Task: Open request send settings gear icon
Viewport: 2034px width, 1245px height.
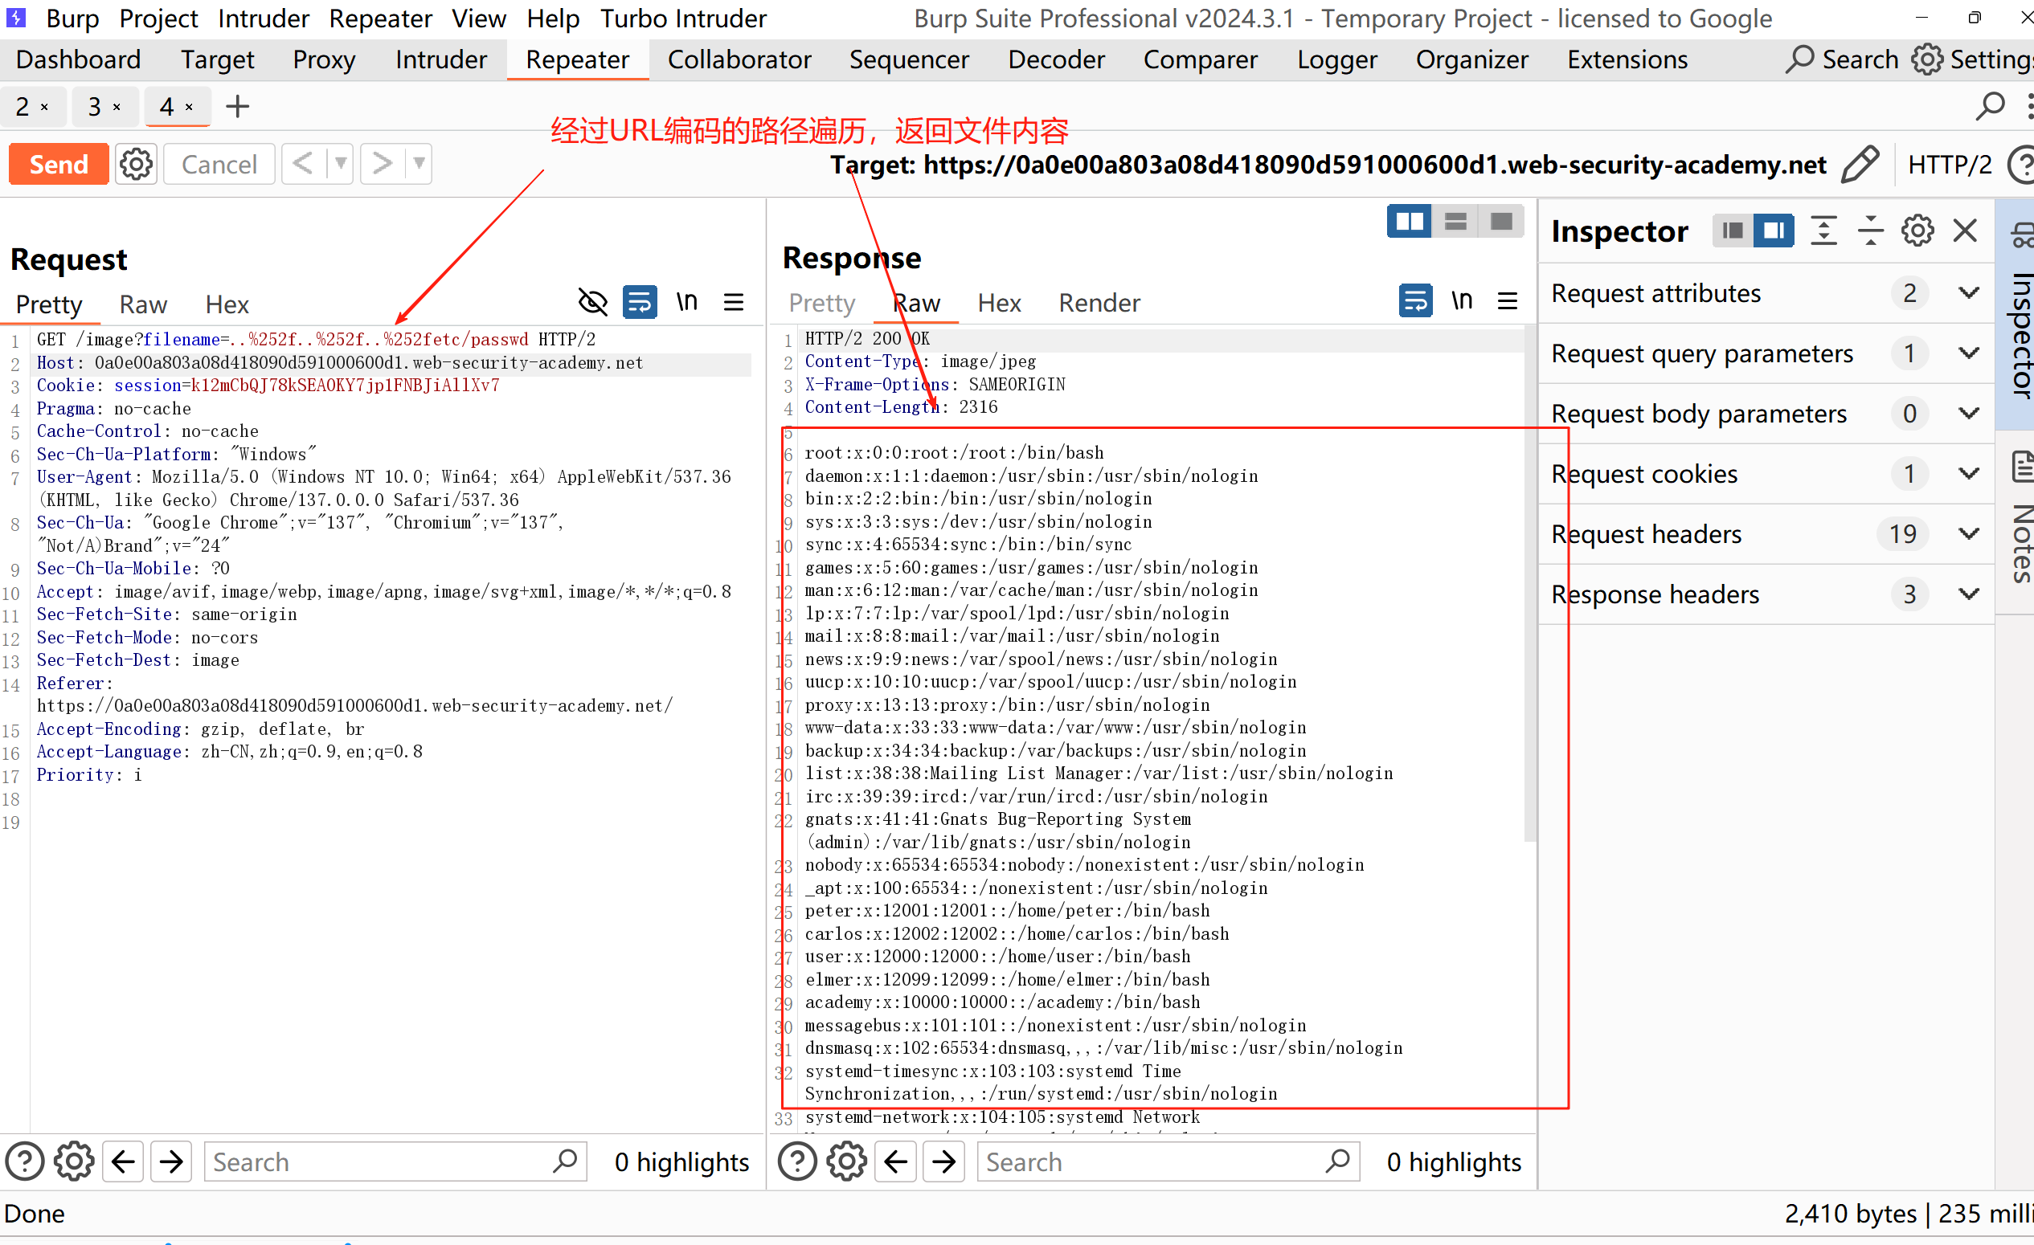Action: click(x=136, y=164)
